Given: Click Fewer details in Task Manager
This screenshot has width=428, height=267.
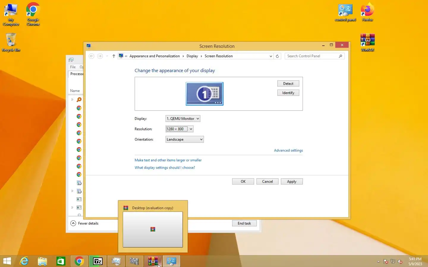Looking at the screenshot, I should click(x=85, y=223).
